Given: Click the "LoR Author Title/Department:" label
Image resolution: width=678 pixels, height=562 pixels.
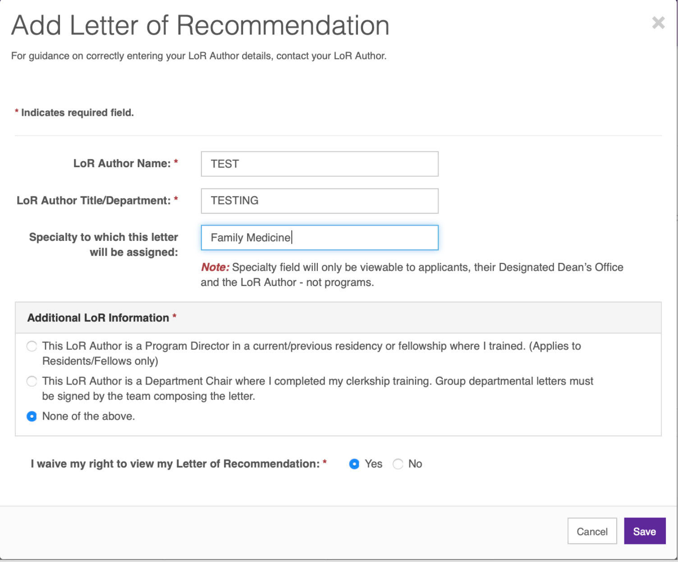Looking at the screenshot, I should click(x=94, y=200).
